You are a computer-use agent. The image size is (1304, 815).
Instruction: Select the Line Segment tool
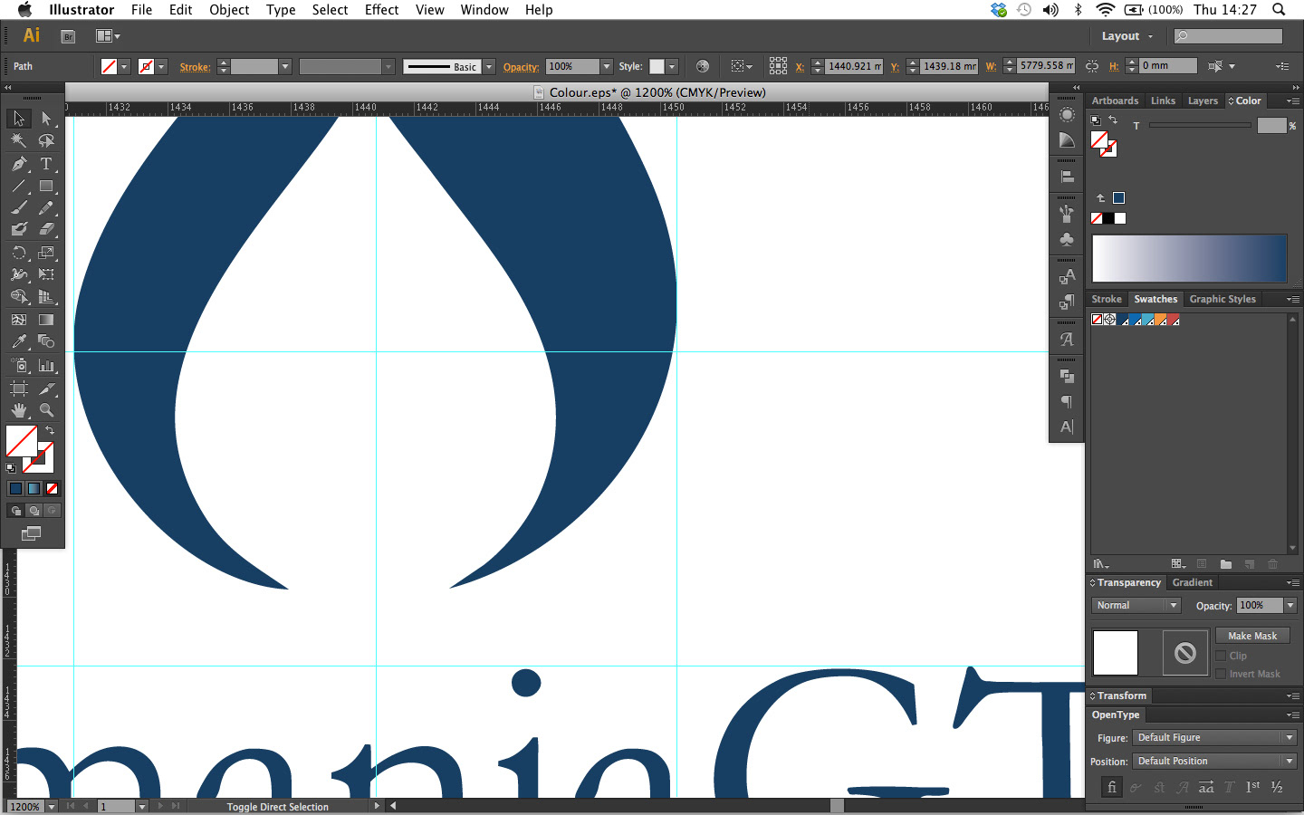coord(18,186)
